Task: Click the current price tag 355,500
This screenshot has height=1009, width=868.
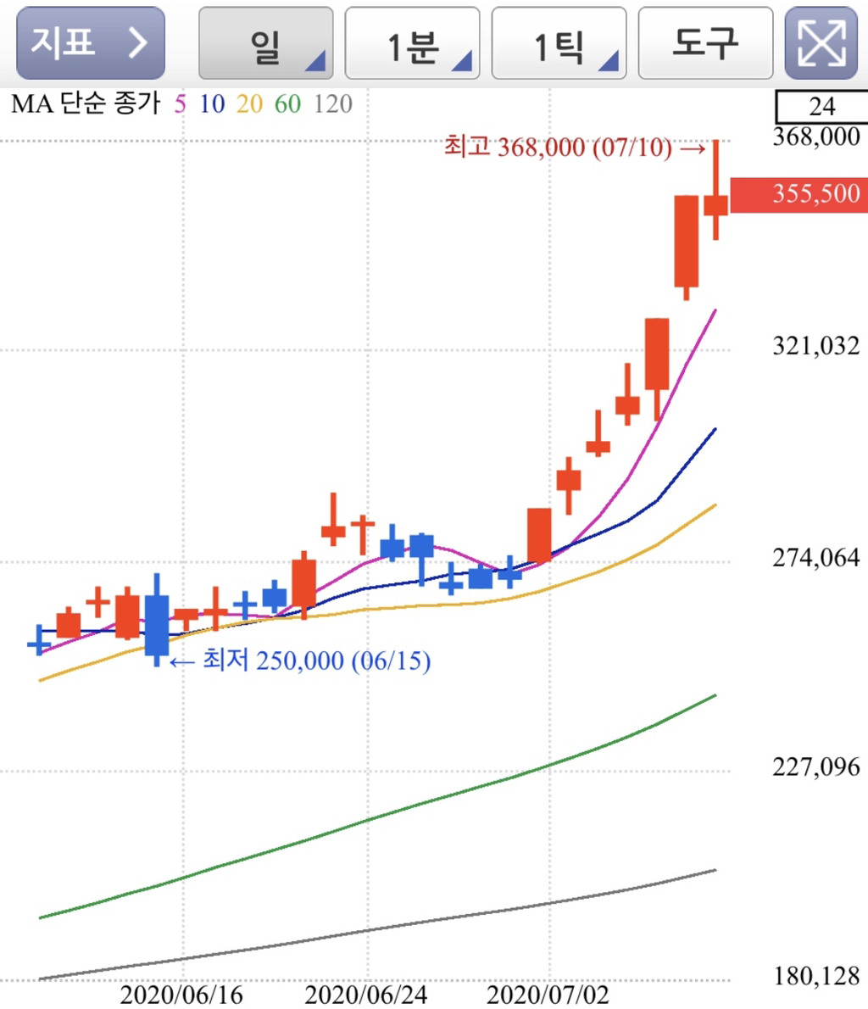Action: [x=799, y=194]
